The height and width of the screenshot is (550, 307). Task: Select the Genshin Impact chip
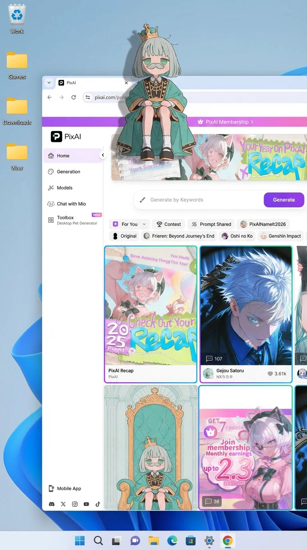pyautogui.click(x=281, y=236)
